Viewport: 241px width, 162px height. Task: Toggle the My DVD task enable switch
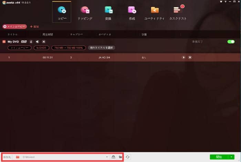pyautogui.click(x=231, y=42)
